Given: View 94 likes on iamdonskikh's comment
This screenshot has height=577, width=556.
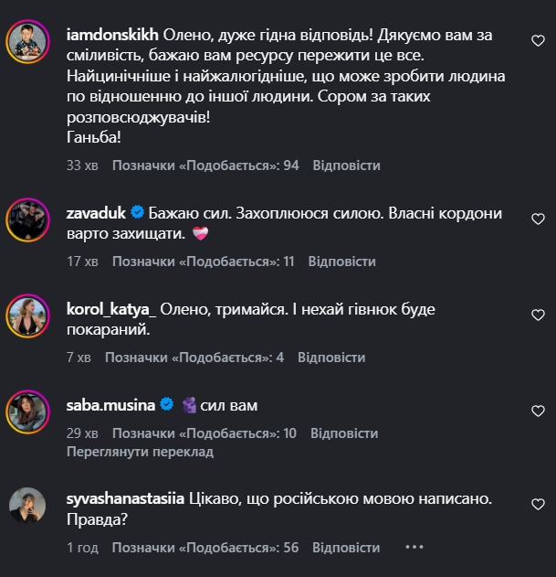Looking at the screenshot, I should (205, 166).
